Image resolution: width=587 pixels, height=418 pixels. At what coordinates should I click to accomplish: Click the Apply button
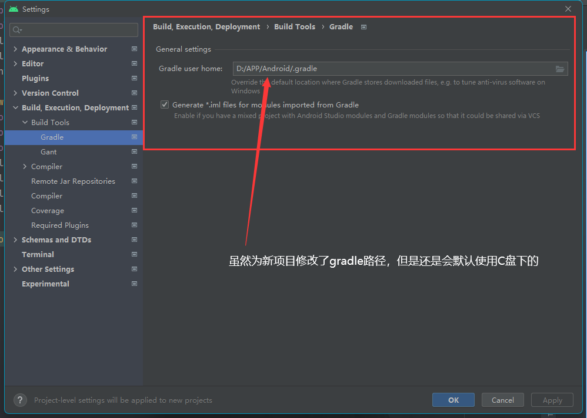pos(551,400)
